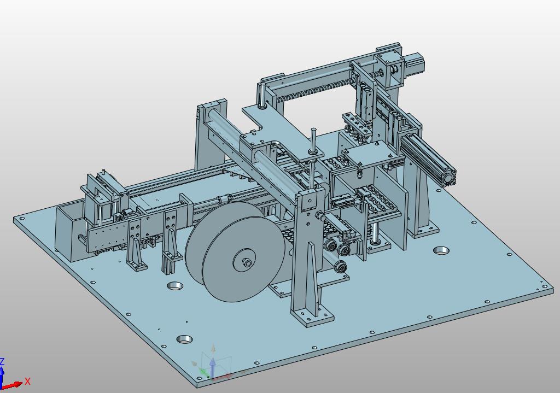Click the red X axis label

(x=27, y=381)
